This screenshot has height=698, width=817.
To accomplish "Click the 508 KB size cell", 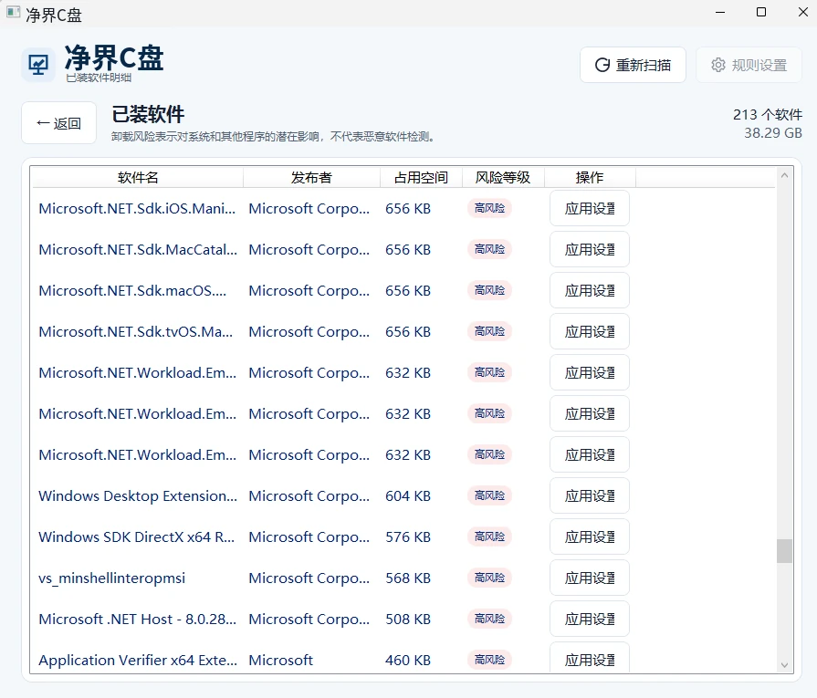I will [x=408, y=620].
